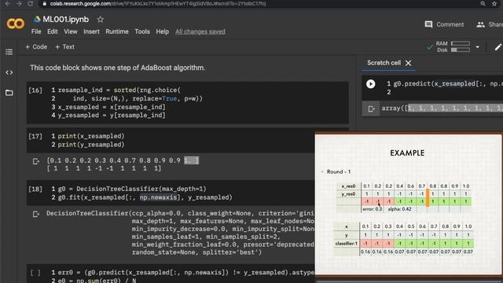Clear output icon of cell 17
Image resolution: width=503 pixels, height=283 pixels.
[x=36, y=161]
